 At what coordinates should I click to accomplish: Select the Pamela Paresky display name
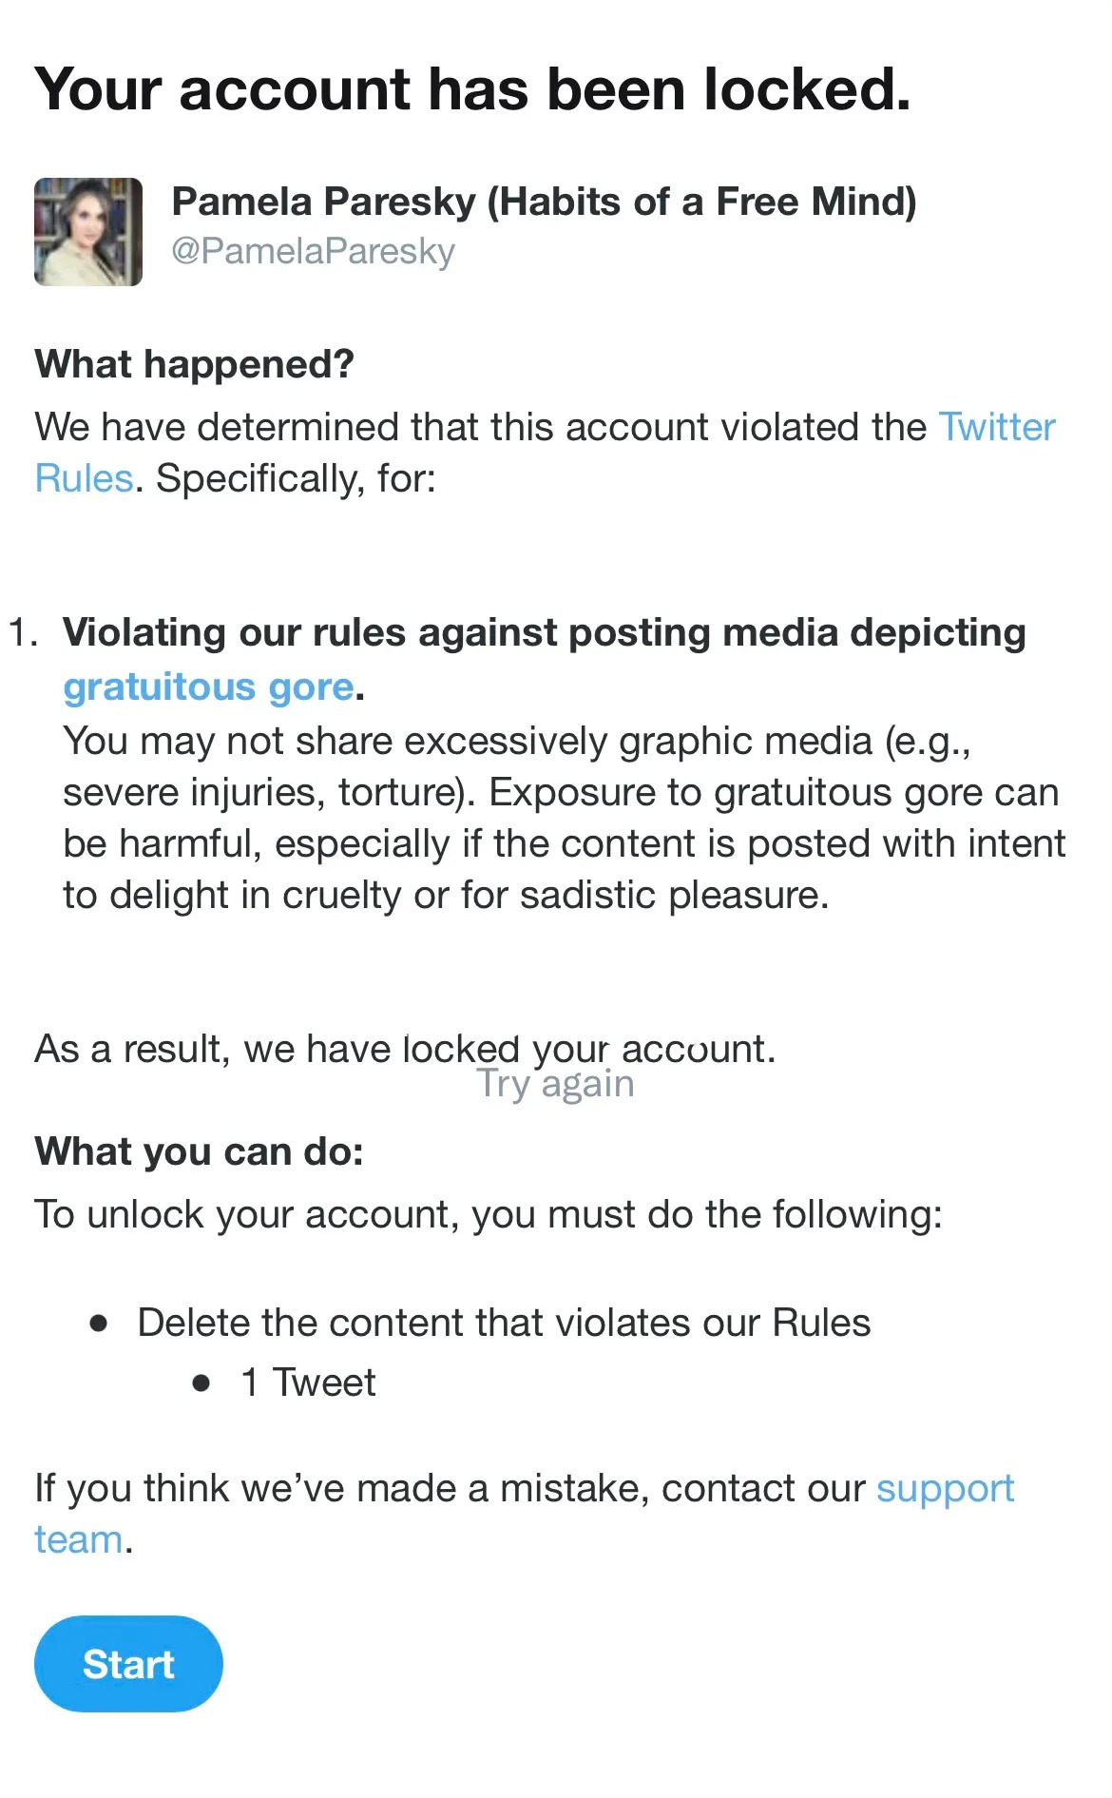(x=544, y=202)
